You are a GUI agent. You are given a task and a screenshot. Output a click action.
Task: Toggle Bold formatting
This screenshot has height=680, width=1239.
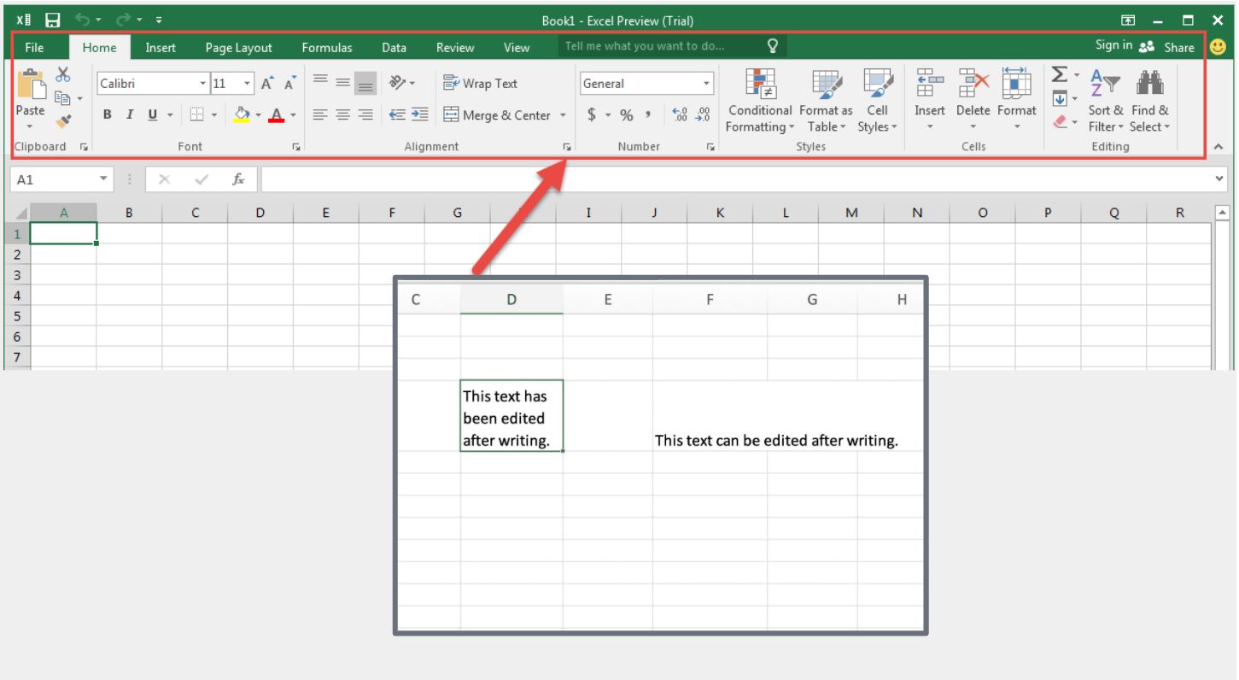tap(108, 114)
